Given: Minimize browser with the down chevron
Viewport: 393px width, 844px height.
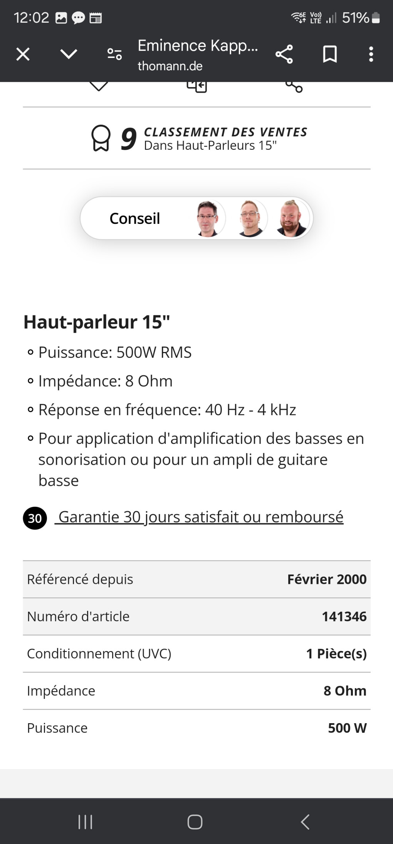Looking at the screenshot, I should pos(69,54).
